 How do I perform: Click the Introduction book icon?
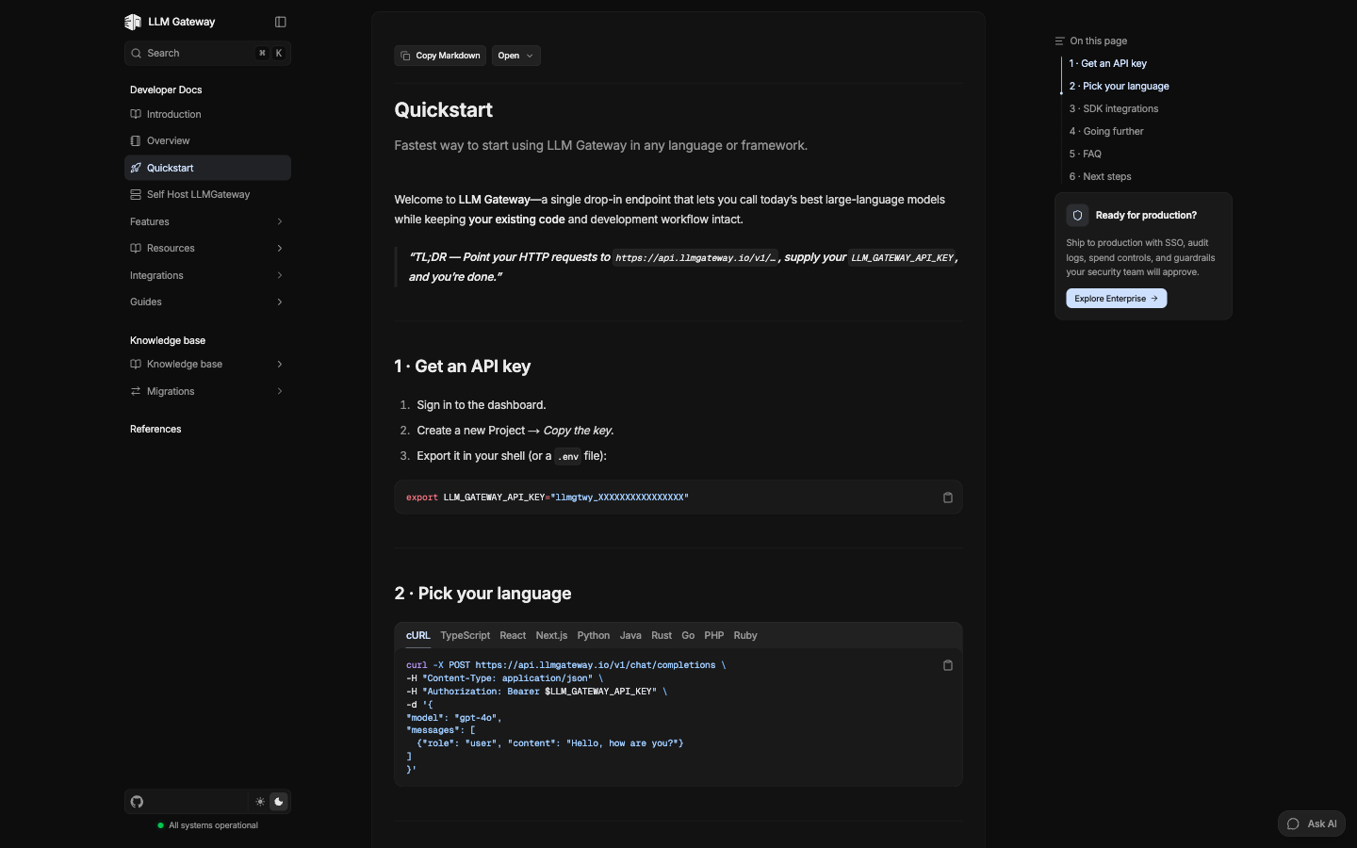pos(136,114)
